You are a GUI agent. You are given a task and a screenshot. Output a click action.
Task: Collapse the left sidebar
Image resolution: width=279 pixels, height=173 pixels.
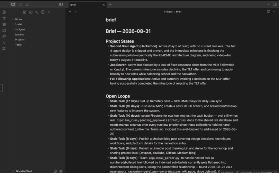[61, 4]
